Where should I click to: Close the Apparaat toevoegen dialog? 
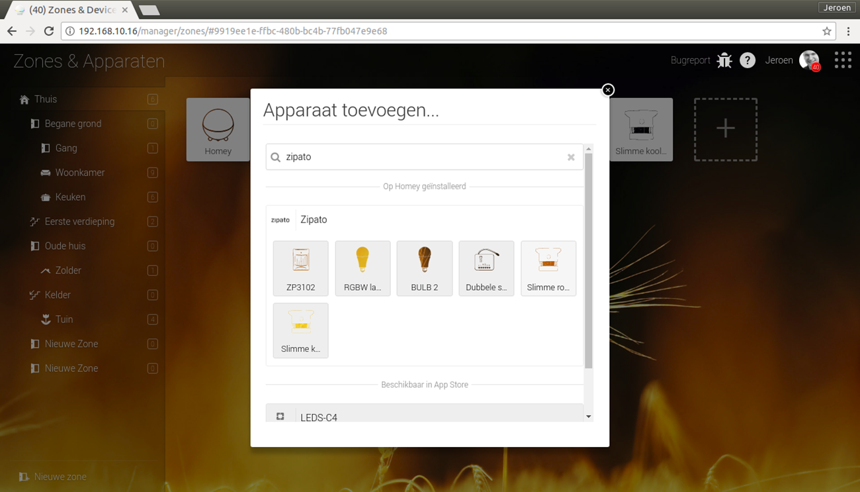[x=608, y=90]
